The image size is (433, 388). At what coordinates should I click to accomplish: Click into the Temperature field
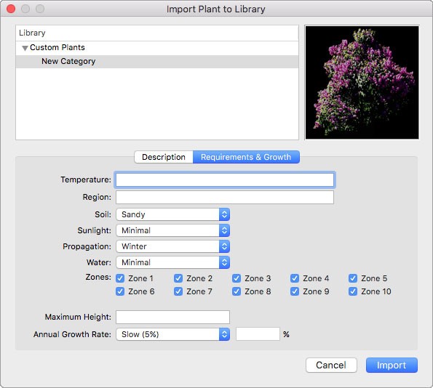[x=225, y=179]
